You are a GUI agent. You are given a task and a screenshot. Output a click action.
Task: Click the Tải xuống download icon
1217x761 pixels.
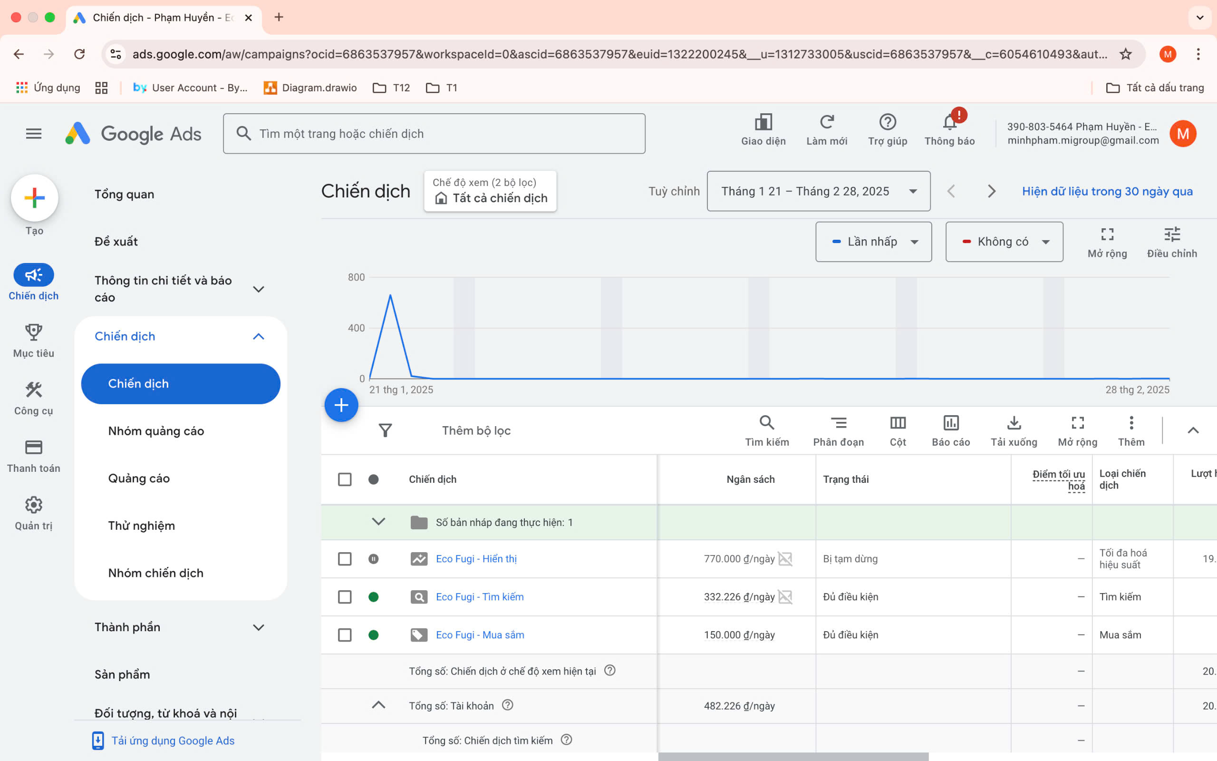point(1014,423)
